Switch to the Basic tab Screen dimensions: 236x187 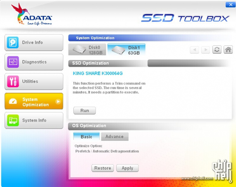click(87, 136)
